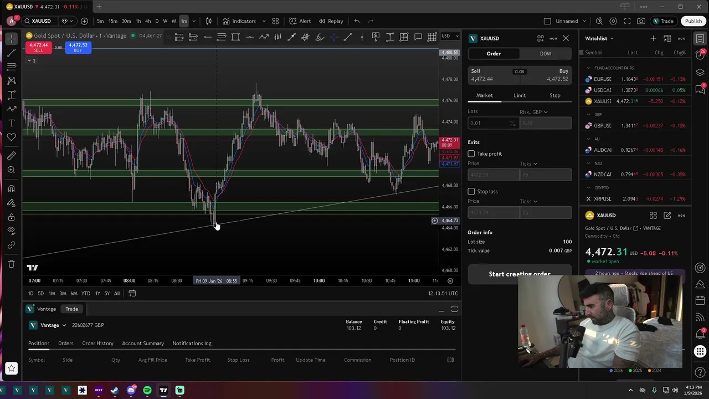Collapse FUND ACCOUNT PAIRS section
Viewport: 709px width, 399px height.
tap(588, 68)
